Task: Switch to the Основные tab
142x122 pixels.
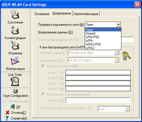Action: click(42, 14)
